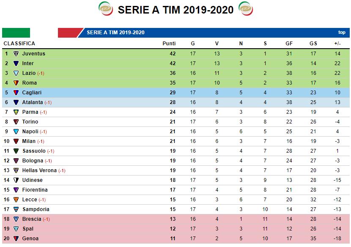
Task: Click the Punti column header
Action: pos(169,44)
